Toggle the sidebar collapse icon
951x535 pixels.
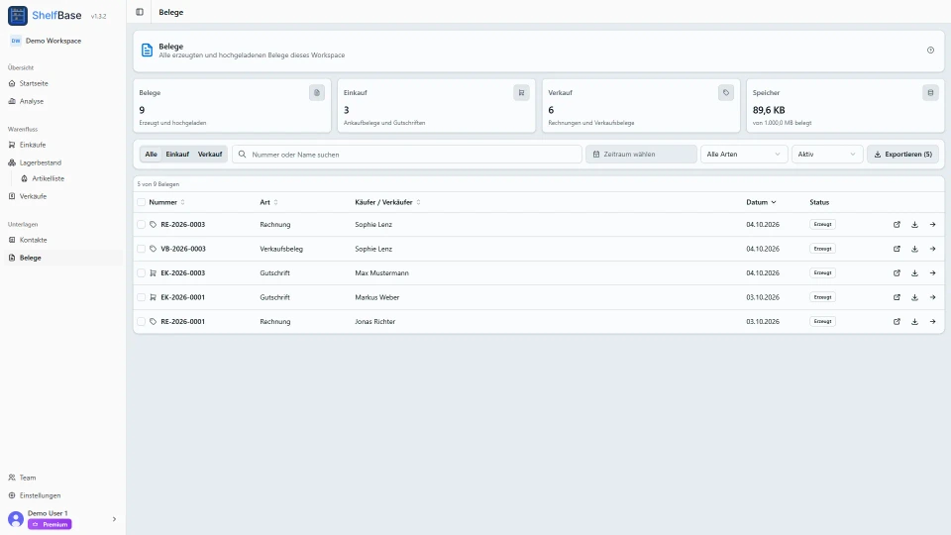tap(140, 12)
